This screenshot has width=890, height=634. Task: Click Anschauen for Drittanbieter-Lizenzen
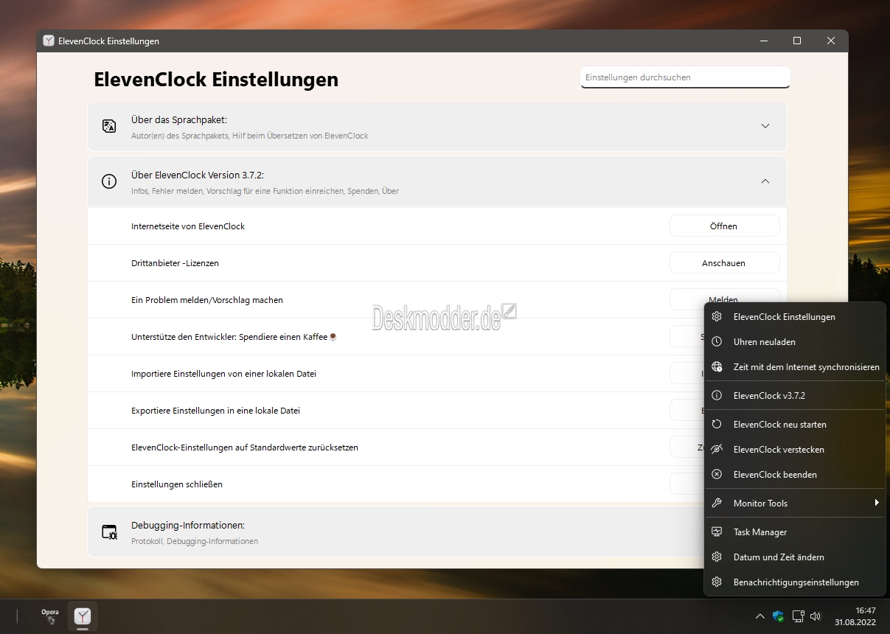(x=724, y=263)
